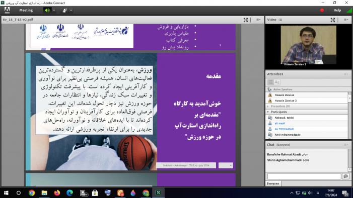This screenshot has height=198, width=353.
Task: Open taskbar app with 99+ badge
Action: coord(84,193)
